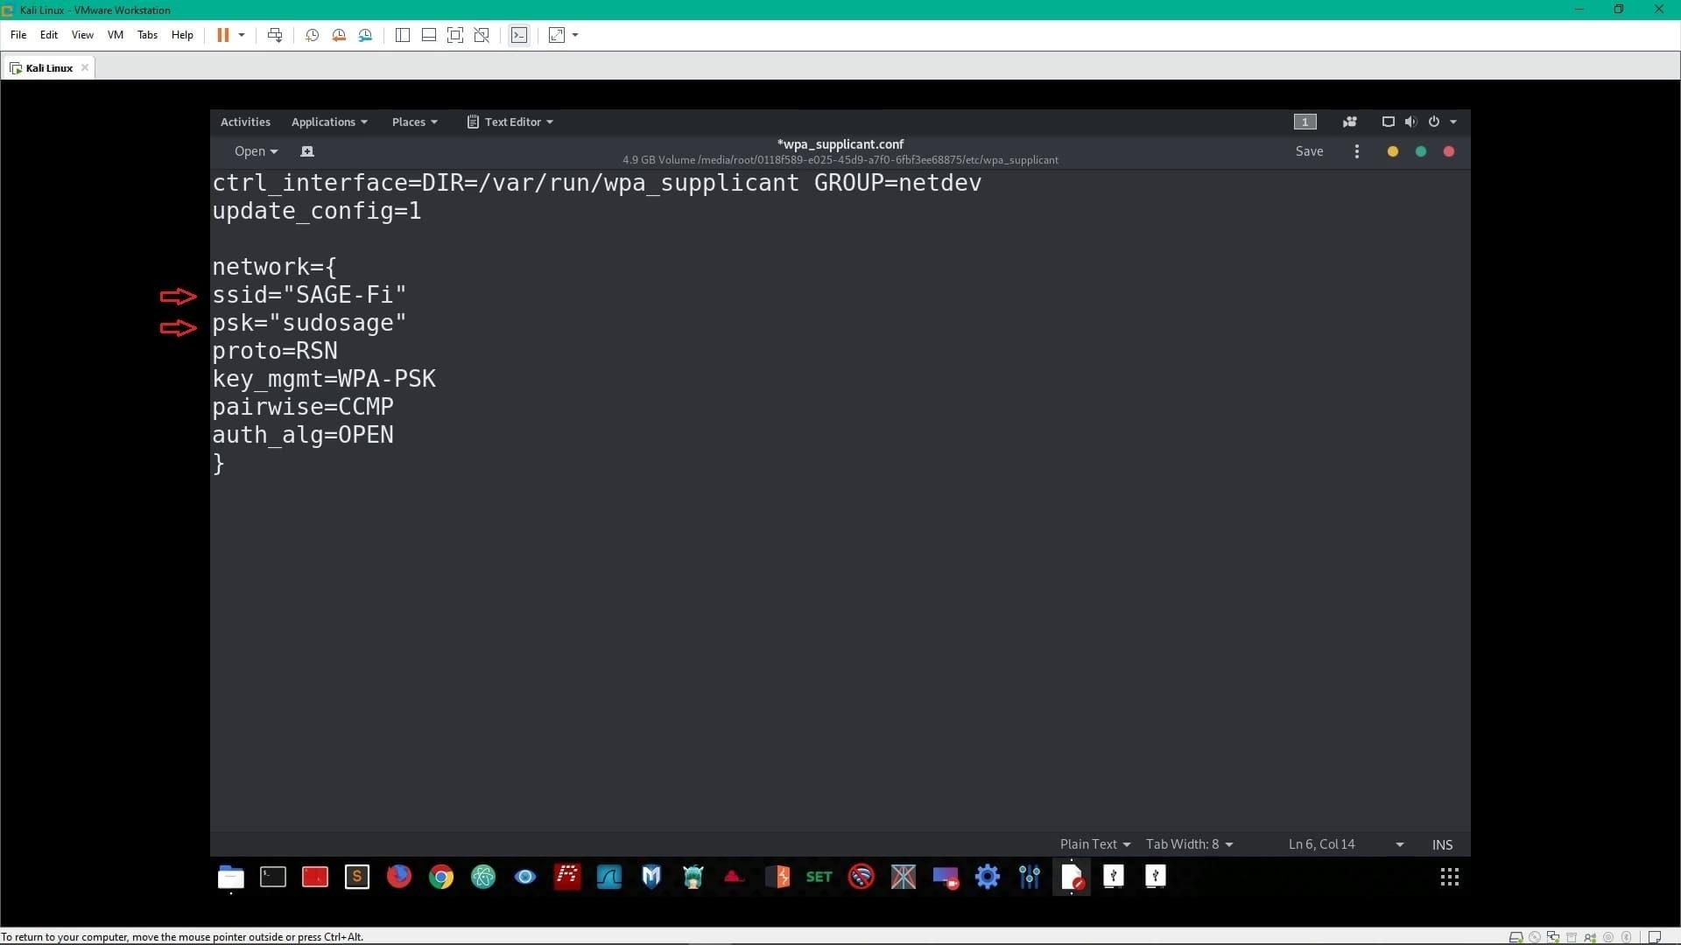
Task: Open the Atom editor dock icon
Action: (x=483, y=877)
